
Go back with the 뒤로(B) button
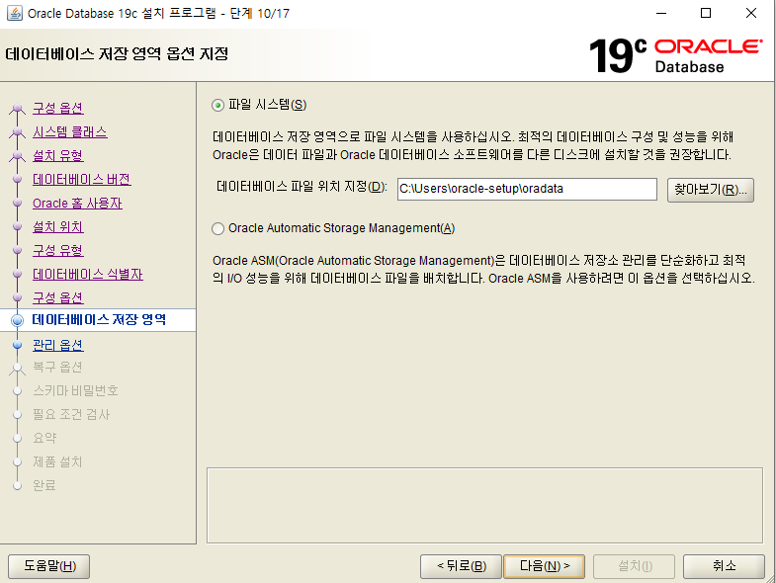coord(461,566)
